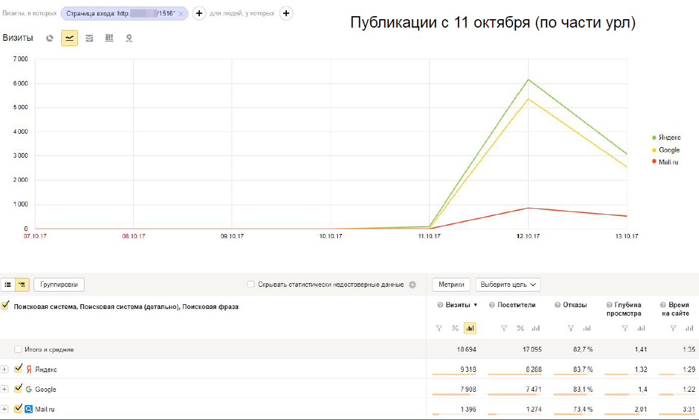Uncheck the Яндекс row checkbox

pyautogui.click(x=18, y=369)
